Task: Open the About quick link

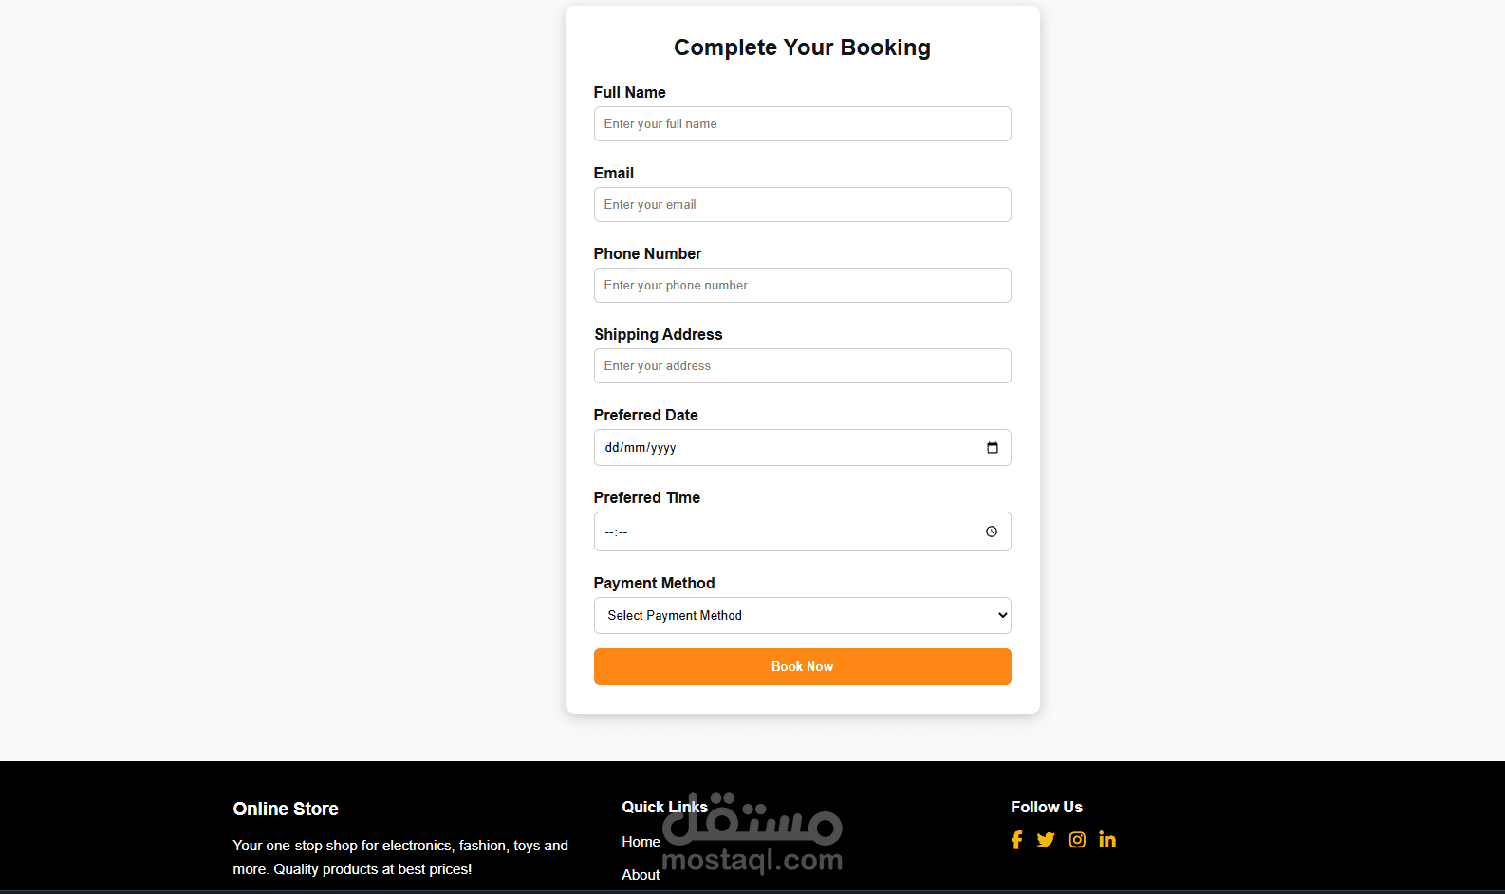Action: tap(641, 875)
